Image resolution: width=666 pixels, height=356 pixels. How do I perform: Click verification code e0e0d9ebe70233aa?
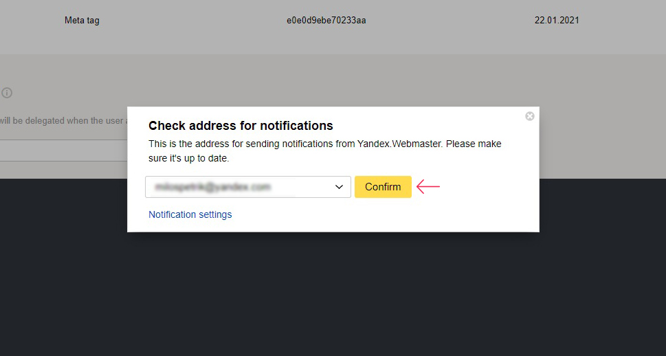pyautogui.click(x=326, y=21)
